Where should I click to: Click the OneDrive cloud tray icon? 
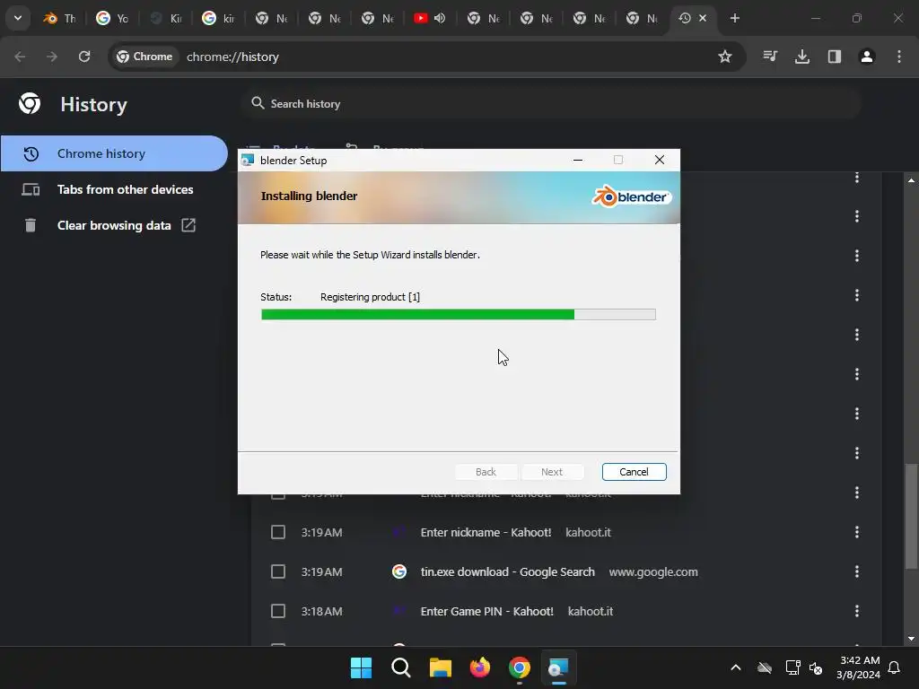[x=765, y=667]
